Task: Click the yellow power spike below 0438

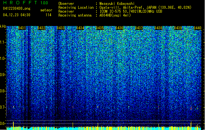Action: [159, 125]
